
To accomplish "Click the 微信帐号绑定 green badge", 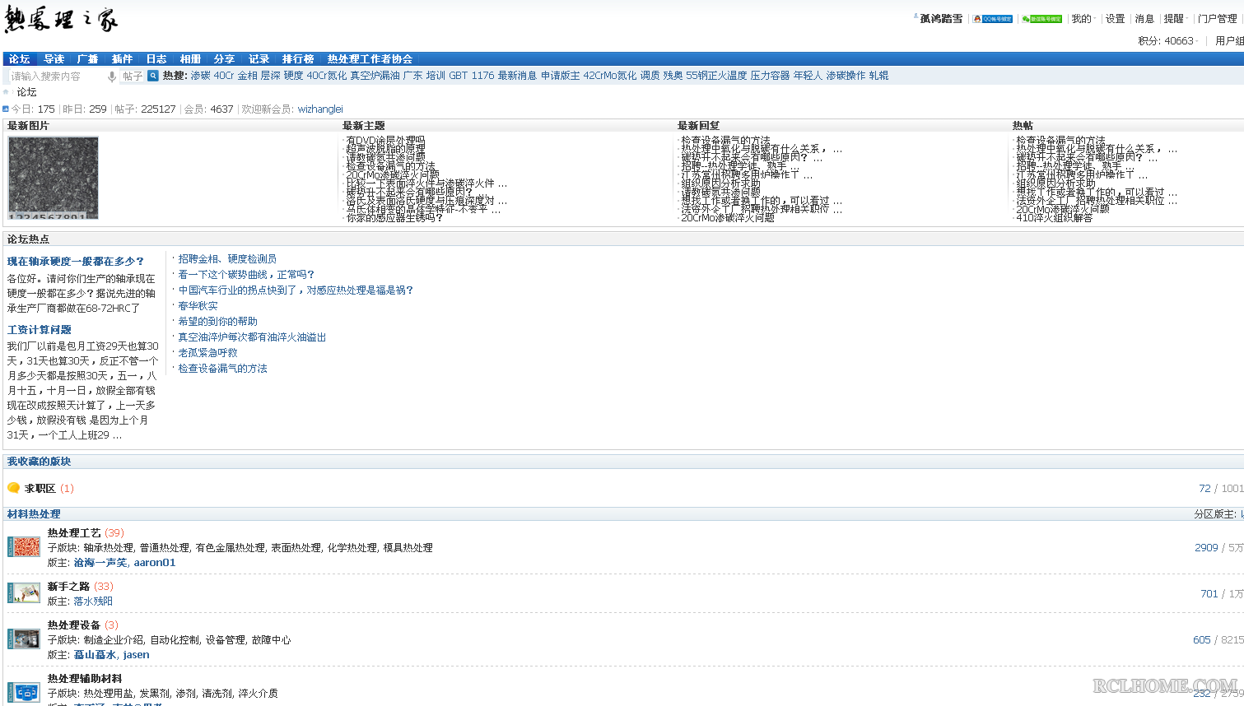I will click(x=1041, y=19).
